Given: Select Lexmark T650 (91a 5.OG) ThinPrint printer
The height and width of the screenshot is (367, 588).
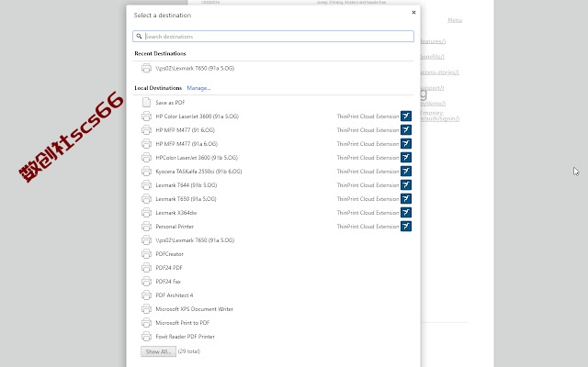Looking at the screenshot, I should pyautogui.click(x=273, y=199).
